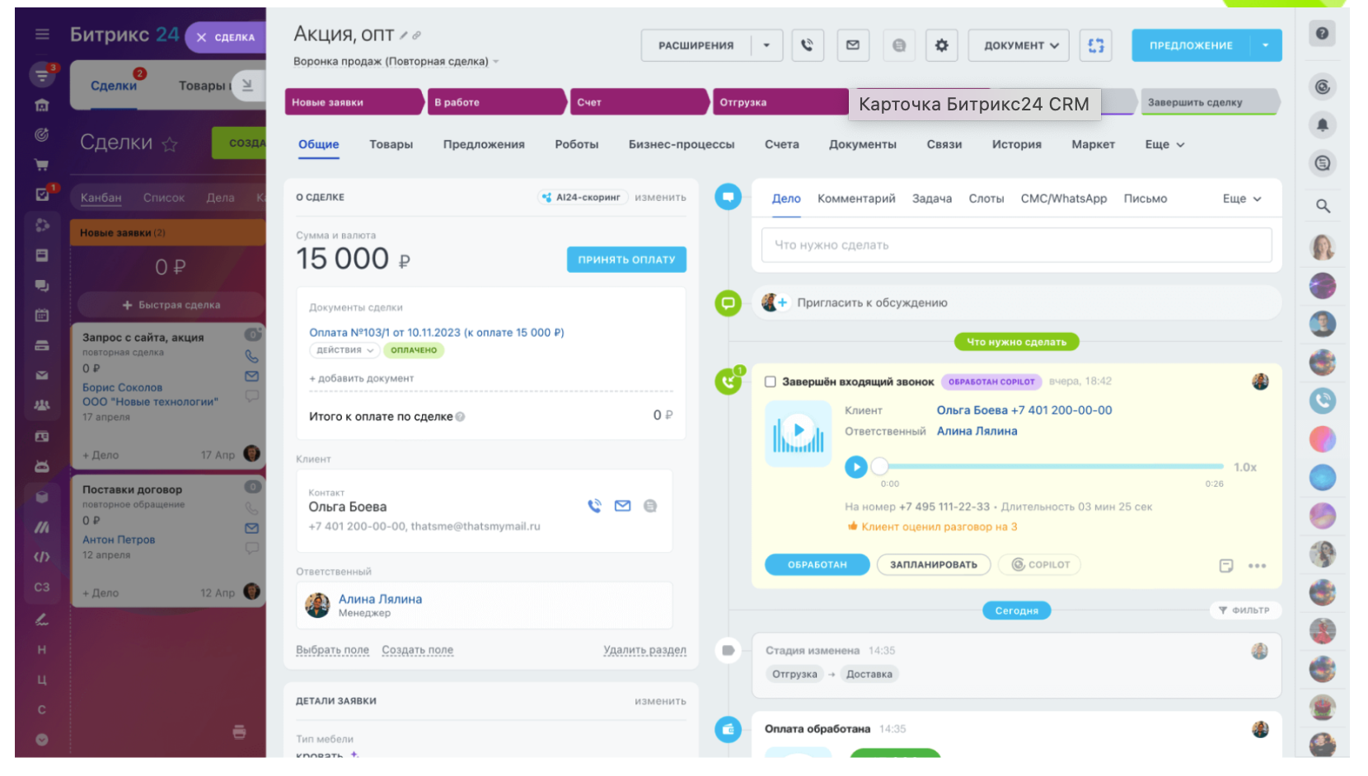1368x776 pixels.
Task: Open the Бизнес-процессы tab
Action: coord(681,144)
